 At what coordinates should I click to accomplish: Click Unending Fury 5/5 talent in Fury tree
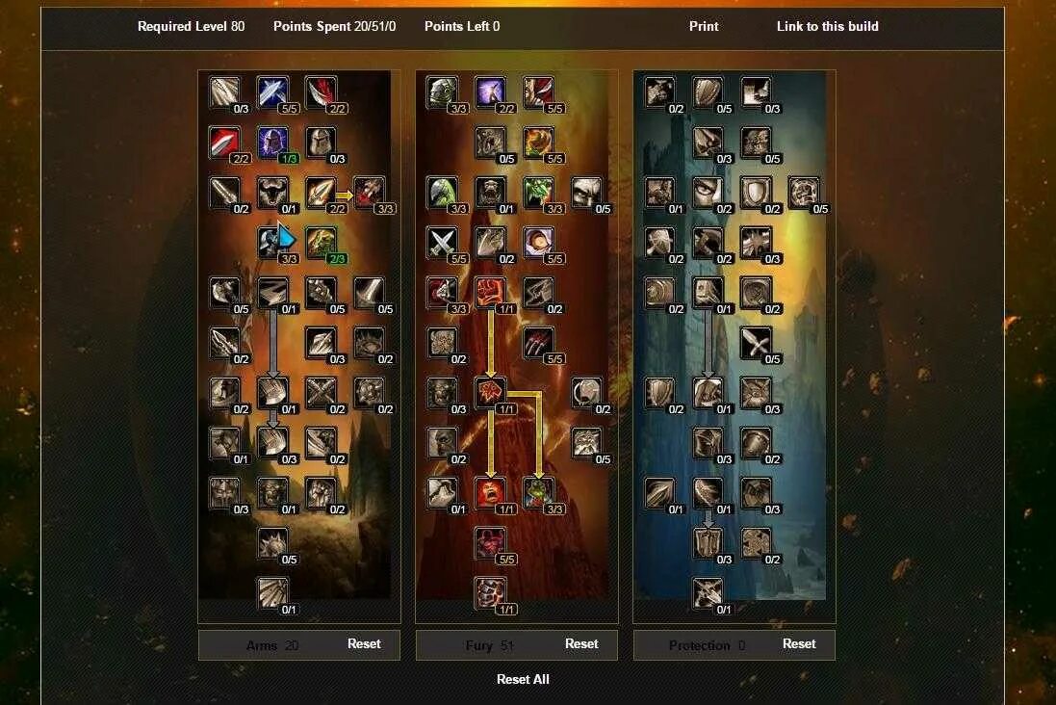[x=490, y=543]
